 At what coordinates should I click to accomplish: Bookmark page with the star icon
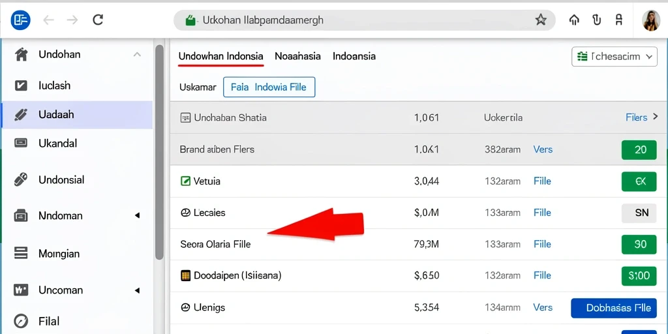541,20
